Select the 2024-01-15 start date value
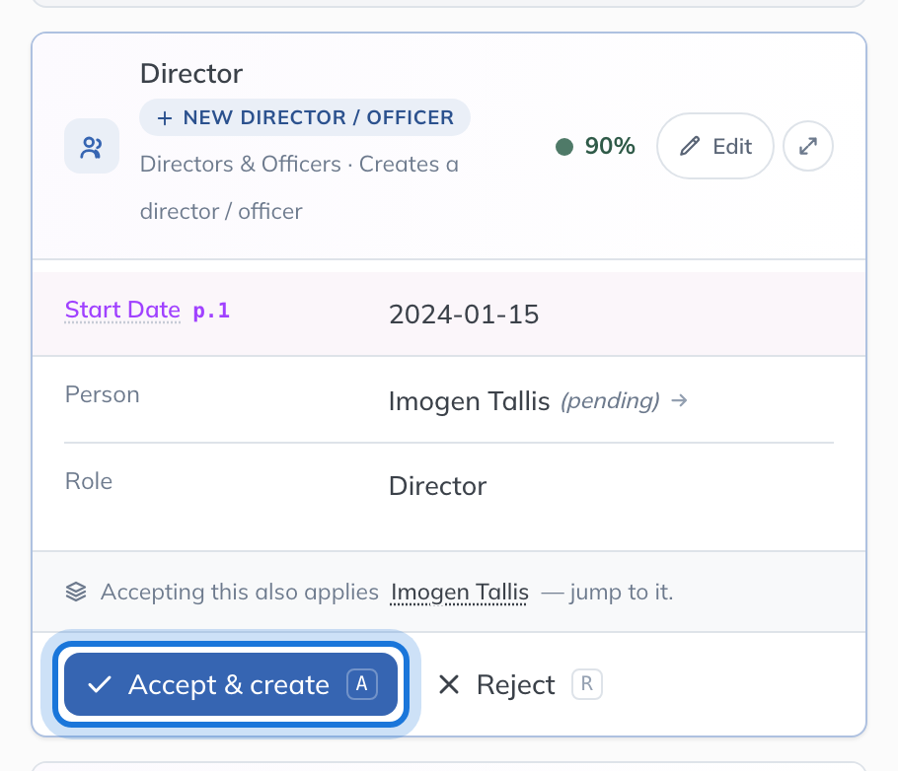Screen dimensions: 898x771 pos(464,315)
